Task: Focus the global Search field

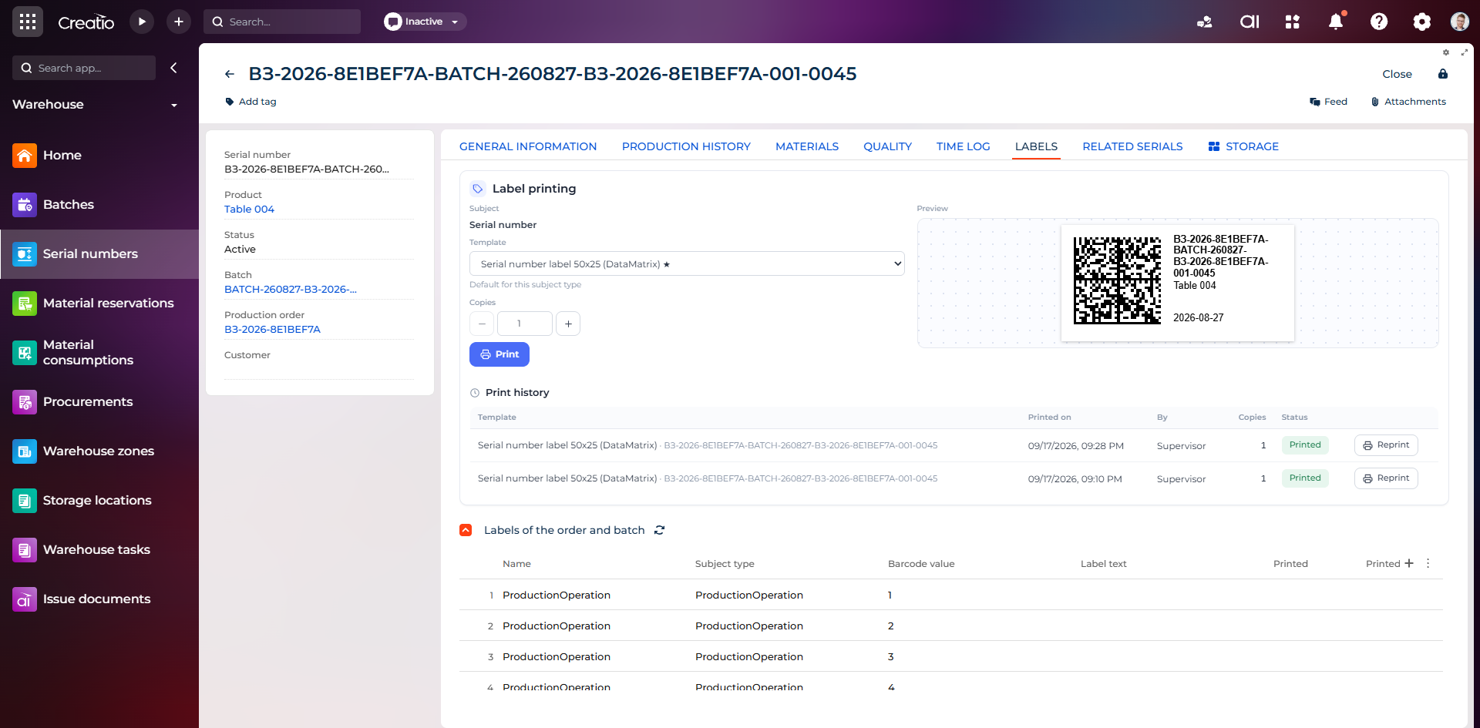Action: point(282,22)
